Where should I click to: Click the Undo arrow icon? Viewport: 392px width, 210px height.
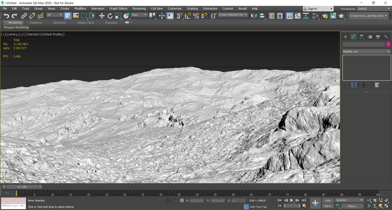6,16
